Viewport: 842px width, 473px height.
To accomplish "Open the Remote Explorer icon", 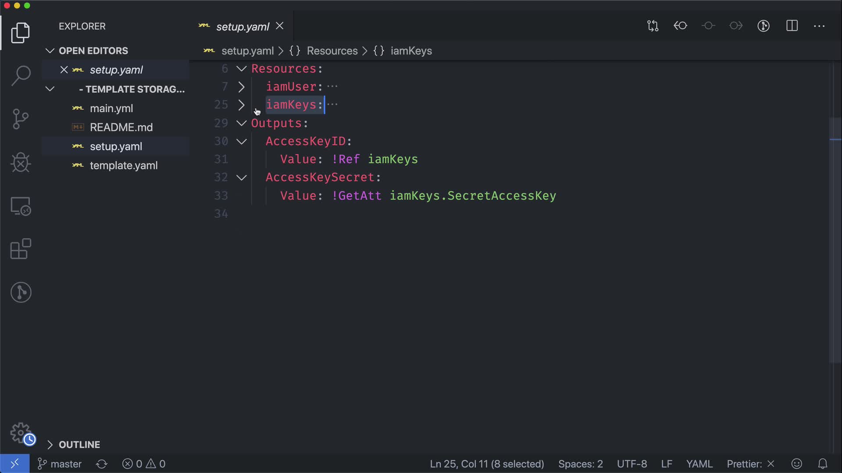I will click(21, 206).
